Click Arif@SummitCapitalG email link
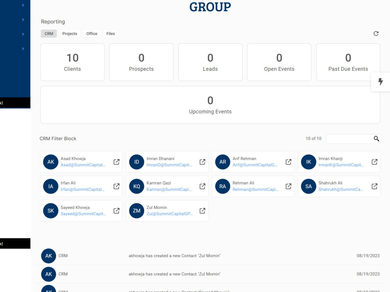 (255, 165)
